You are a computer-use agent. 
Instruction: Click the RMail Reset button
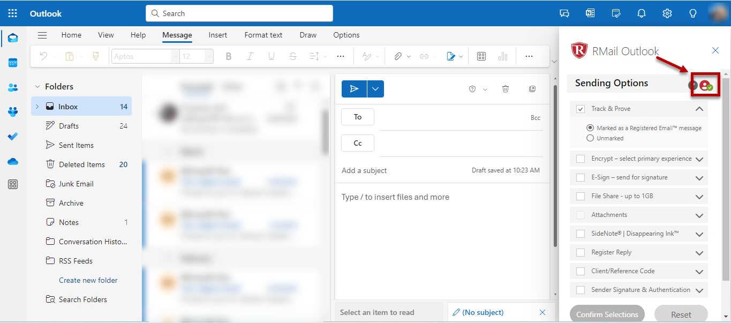tap(681, 314)
